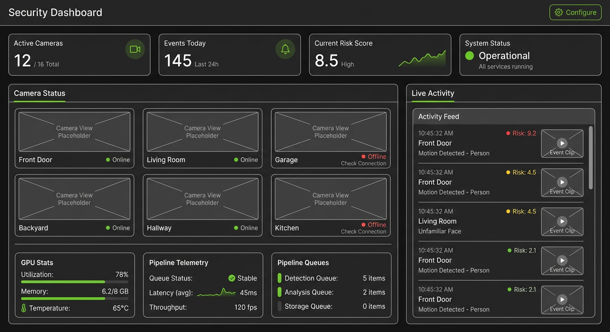This screenshot has height=332, width=610.
Task: Expand the GPU Stats panel
Action: tap(36, 262)
